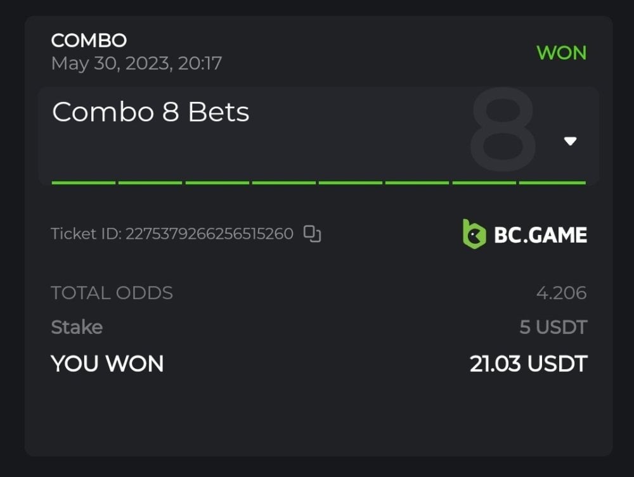Image resolution: width=634 pixels, height=477 pixels.
Task: Click the May 30, 2023 date text
Action: tap(136, 63)
